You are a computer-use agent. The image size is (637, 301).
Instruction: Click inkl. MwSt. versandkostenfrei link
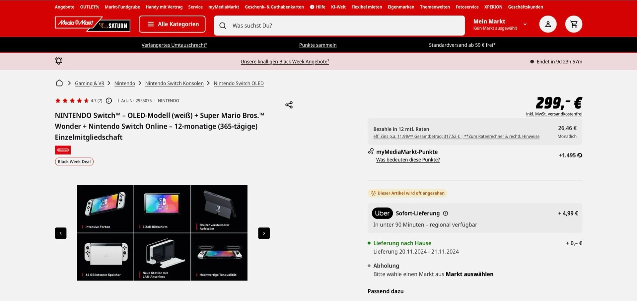pyautogui.click(x=554, y=114)
